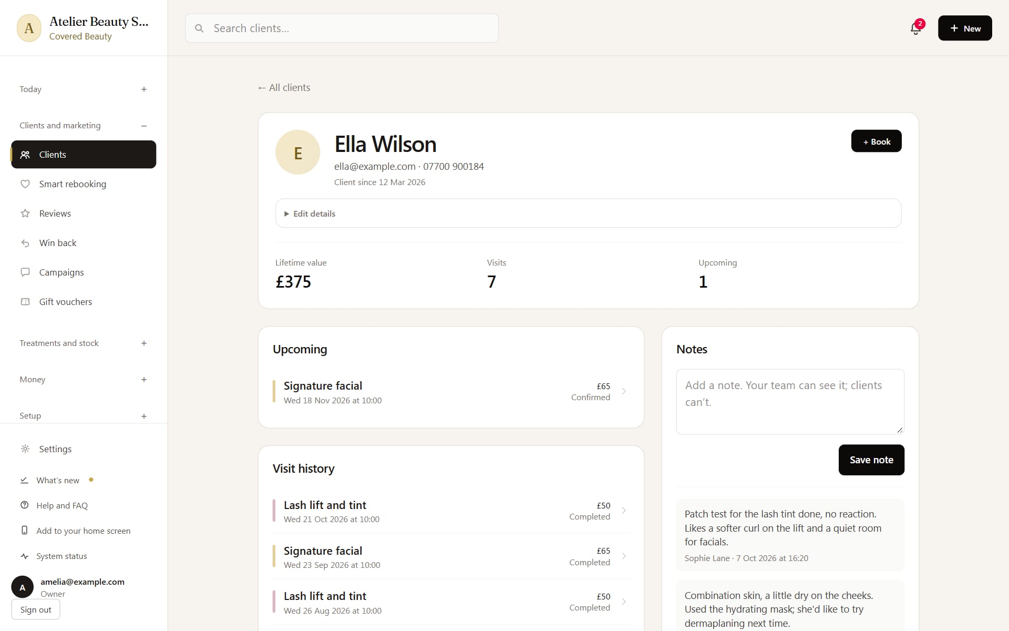Open Win back in sidebar
Screen dimensions: 1009x631
tap(84, 243)
